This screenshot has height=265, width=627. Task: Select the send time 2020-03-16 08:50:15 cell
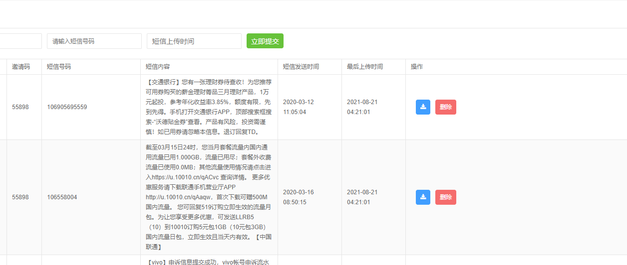point(298,197)
